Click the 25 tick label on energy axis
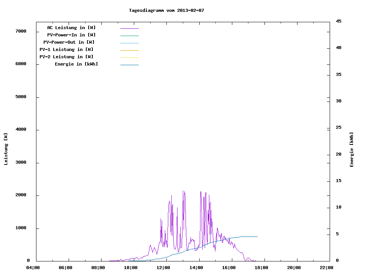The width and height of the screenshot is (368, 276). 338,128
